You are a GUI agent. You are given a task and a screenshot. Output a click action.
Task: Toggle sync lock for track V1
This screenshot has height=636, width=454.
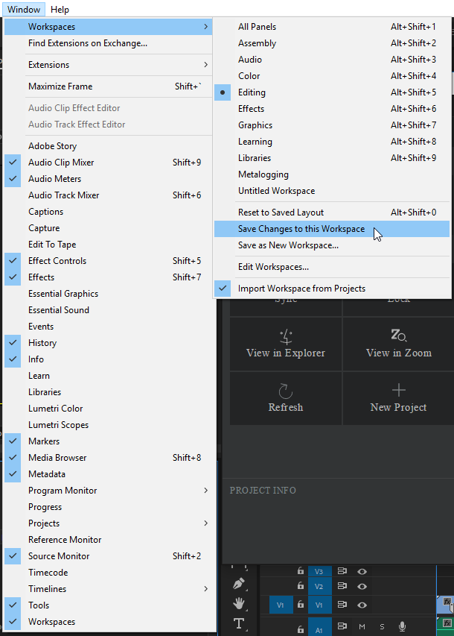[342, 605]
